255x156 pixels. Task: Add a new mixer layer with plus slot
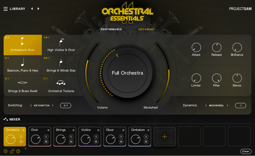tap(164, 137)
